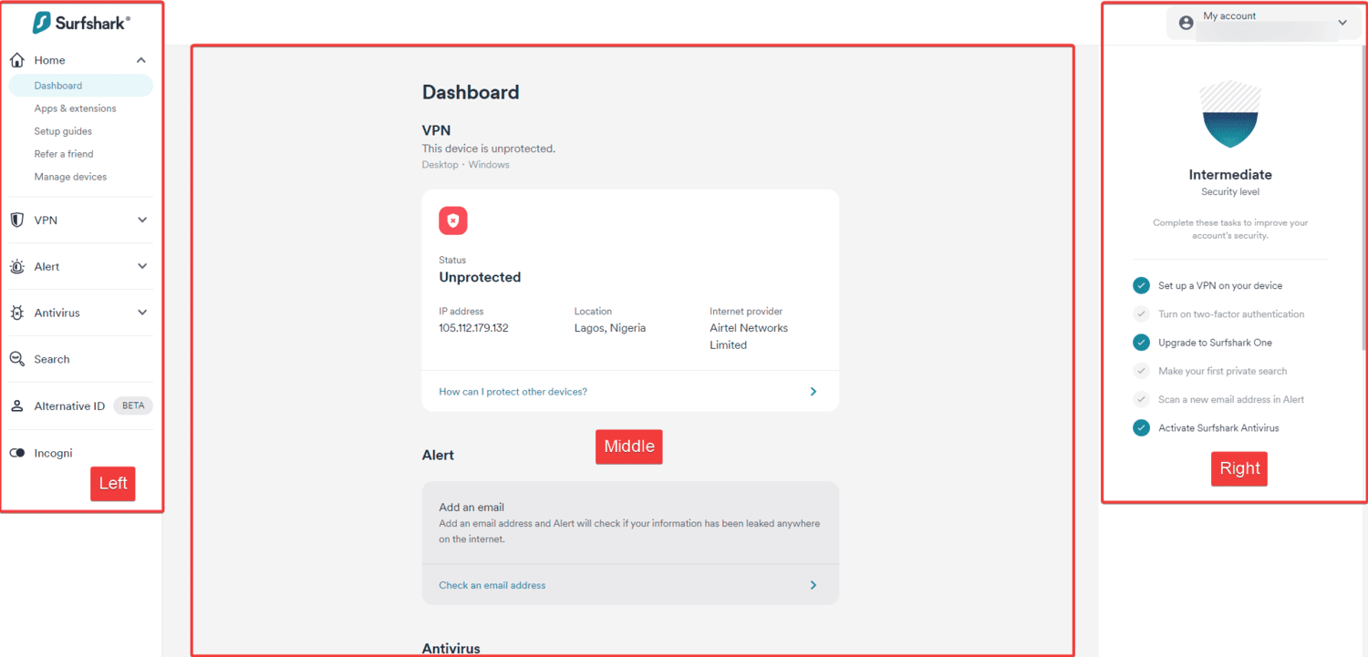Toggle the 'Upgrade to Surfshark One' checkmark
Screen dimensions: 1368x657
pos(1141,343)
